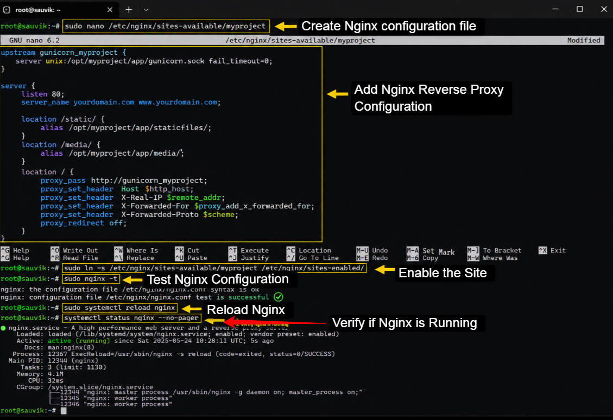This screenshot has height=420, width=613.
Task: Click the 'listen 80;' line
Action: coord(42,94)
